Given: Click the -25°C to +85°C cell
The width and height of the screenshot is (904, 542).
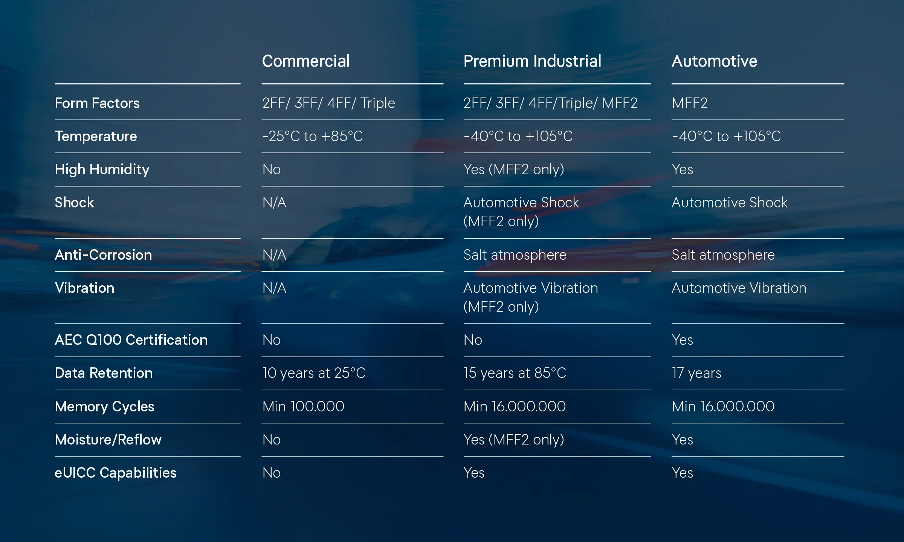Looking at the screenshot, I should [313, 136].
